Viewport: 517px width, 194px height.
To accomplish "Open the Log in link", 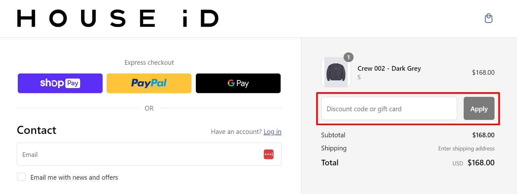I will click(273, 132).
